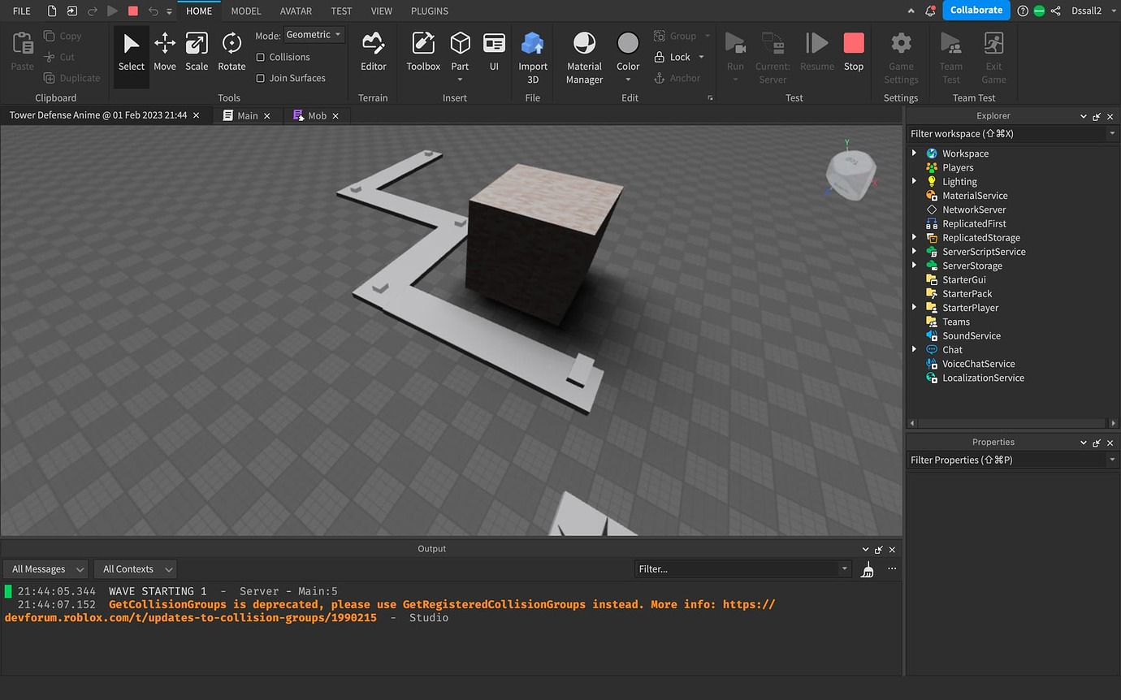Open the Mode dropdown set to Geometric
This screenshot has height=700, width=1121.
[314, 34]
